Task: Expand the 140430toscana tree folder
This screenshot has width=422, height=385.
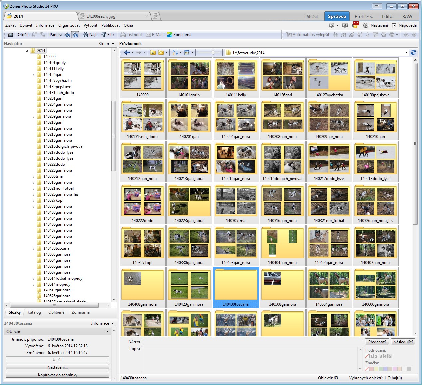Action: pyautogui.click(x=33, y=249)
